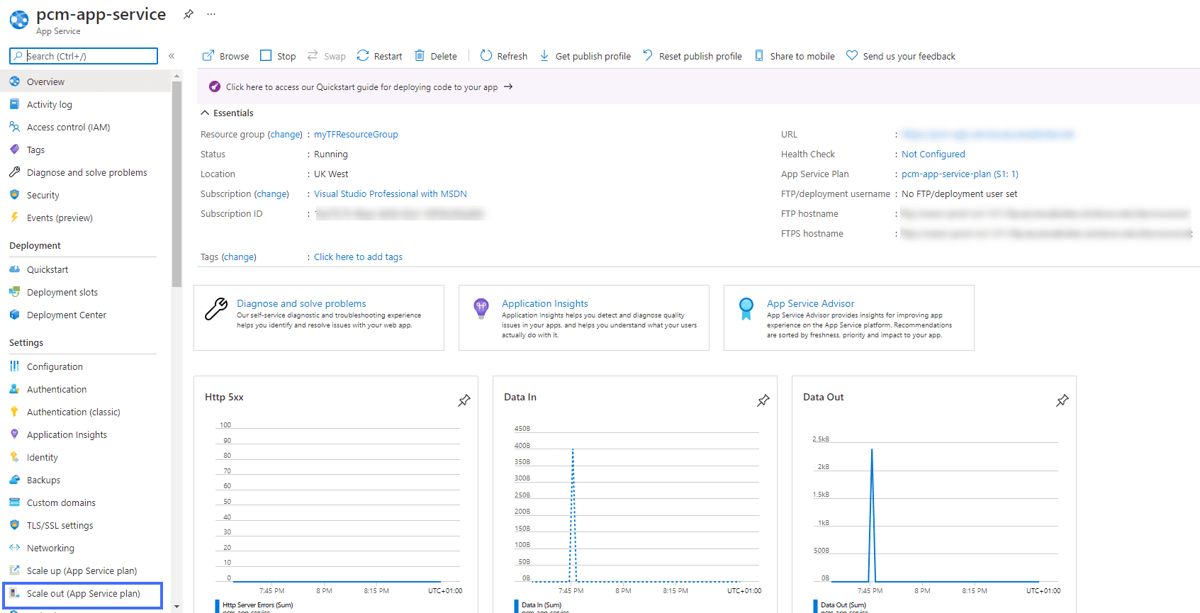
Task: Click the Events (preview) lightning icon
Action: tap(14, 218)
